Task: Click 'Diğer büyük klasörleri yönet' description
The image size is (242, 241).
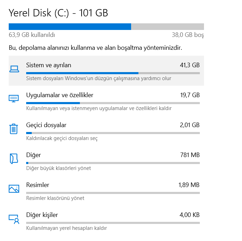Action: click(x=59, y=168)
